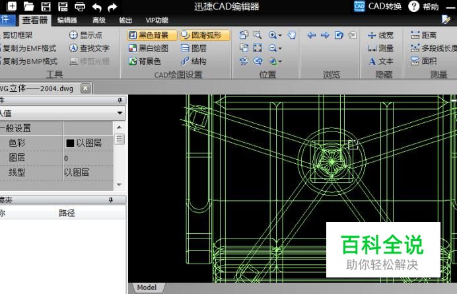Click the rotate view icon in 位置 group
The image size is (457, 294).
click(258, 61)
